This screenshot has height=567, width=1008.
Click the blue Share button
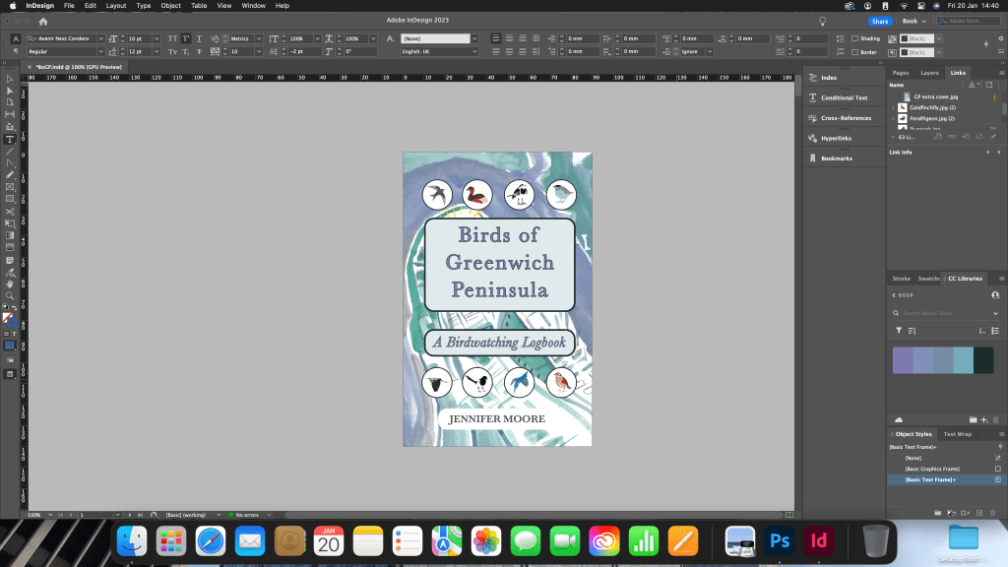coord(879,21)
